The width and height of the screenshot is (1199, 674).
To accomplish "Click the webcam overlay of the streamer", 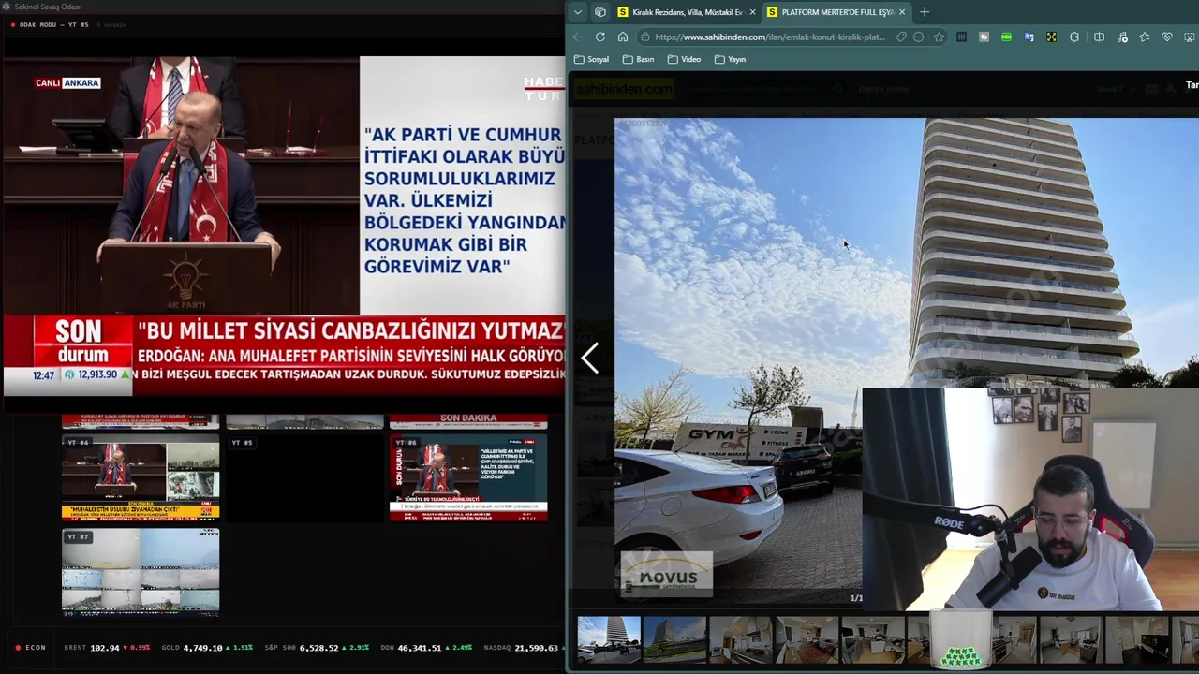I will 1030,501.
